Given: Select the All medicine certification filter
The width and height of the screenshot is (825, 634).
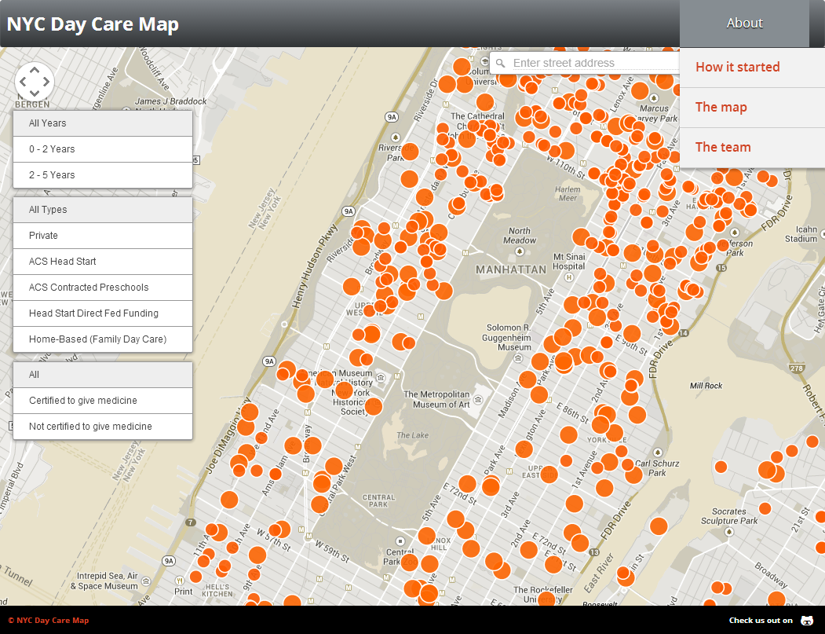Looking at the screenshot, I should [103, 375].
